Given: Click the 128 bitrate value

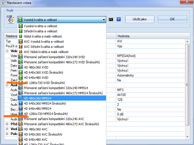Looking at the screenshot, I should (x=150, y=100).
